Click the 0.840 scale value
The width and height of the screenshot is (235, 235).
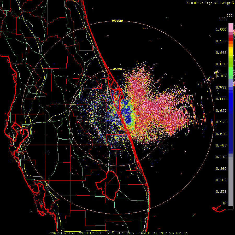[x=221, y=64]
